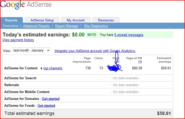This screenshot has height=119, width=185.
Task: Click the AdSense for Content label
Action: tap(21, 68)
